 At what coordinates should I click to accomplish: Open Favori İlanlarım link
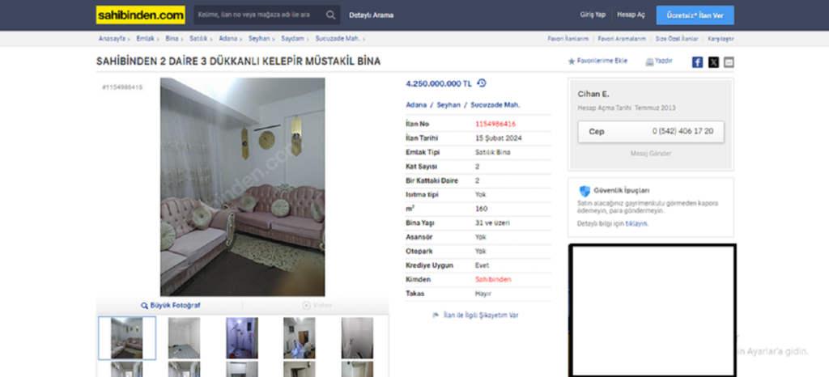pyautogui.click(x=568, y=39)
